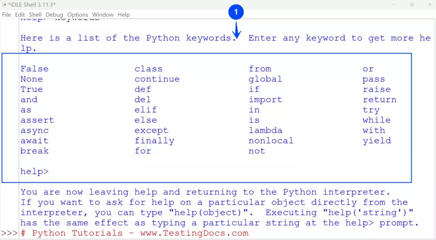The width and height of the screenshot is (436, 240).
Task: Click the keyword 'class'
Action: pos(149,69)
